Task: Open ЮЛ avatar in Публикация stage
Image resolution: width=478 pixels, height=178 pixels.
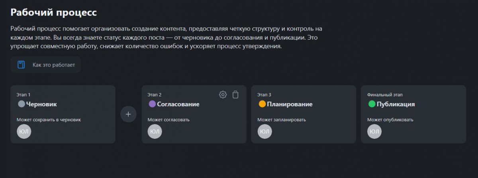Action: tap(374, 132)
